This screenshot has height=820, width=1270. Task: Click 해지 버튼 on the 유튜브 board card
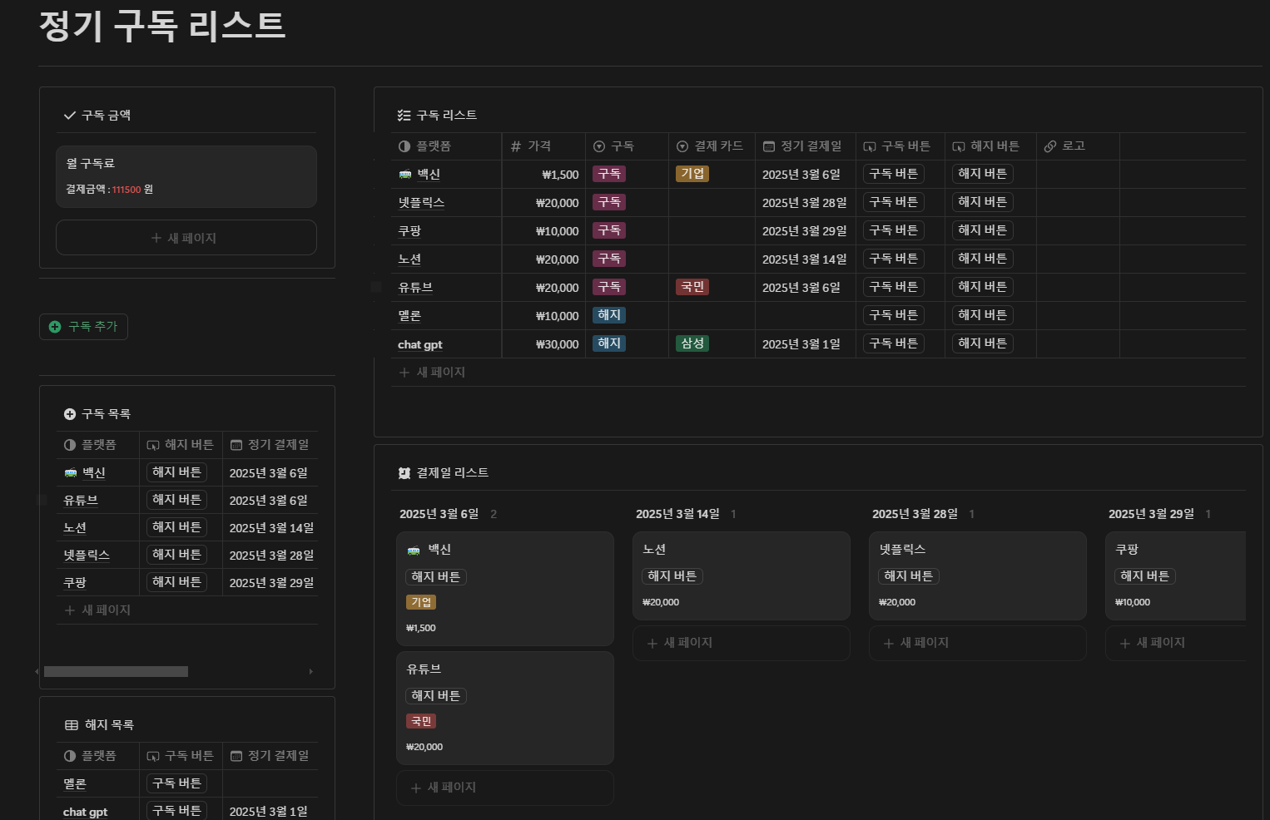pos(436,696)
